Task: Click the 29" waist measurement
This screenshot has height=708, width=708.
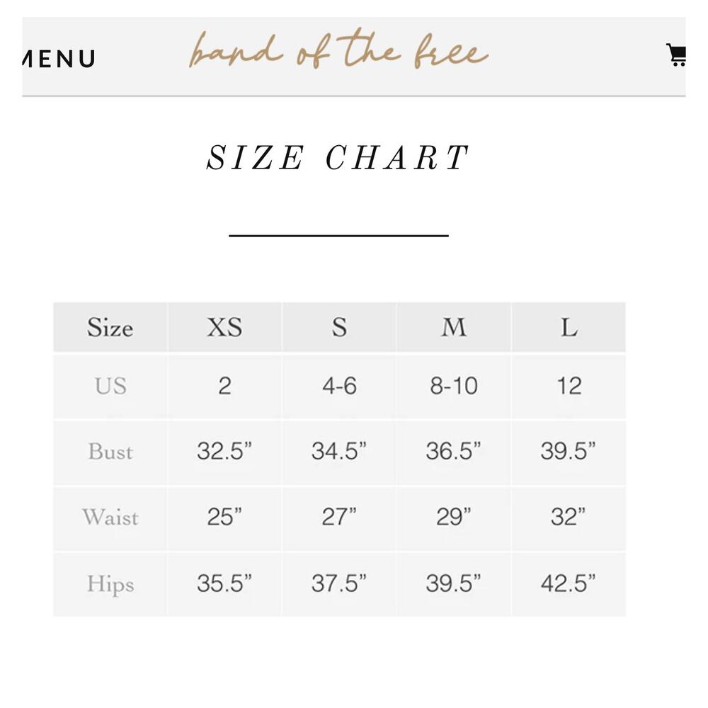Action: (x=454, y=518)
